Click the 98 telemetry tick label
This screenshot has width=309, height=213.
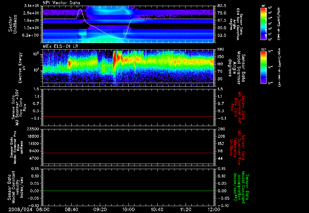point(220,151)
